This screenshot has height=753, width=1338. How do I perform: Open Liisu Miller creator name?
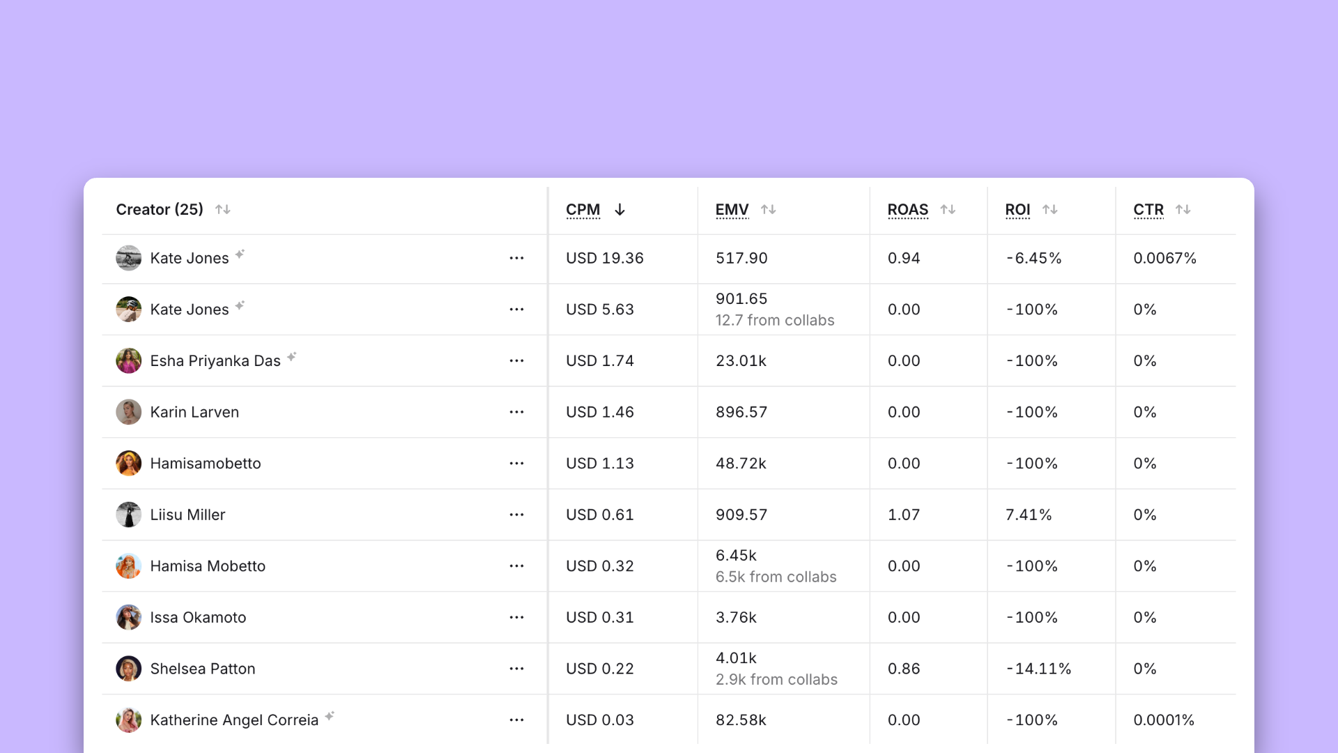[187, 515]
